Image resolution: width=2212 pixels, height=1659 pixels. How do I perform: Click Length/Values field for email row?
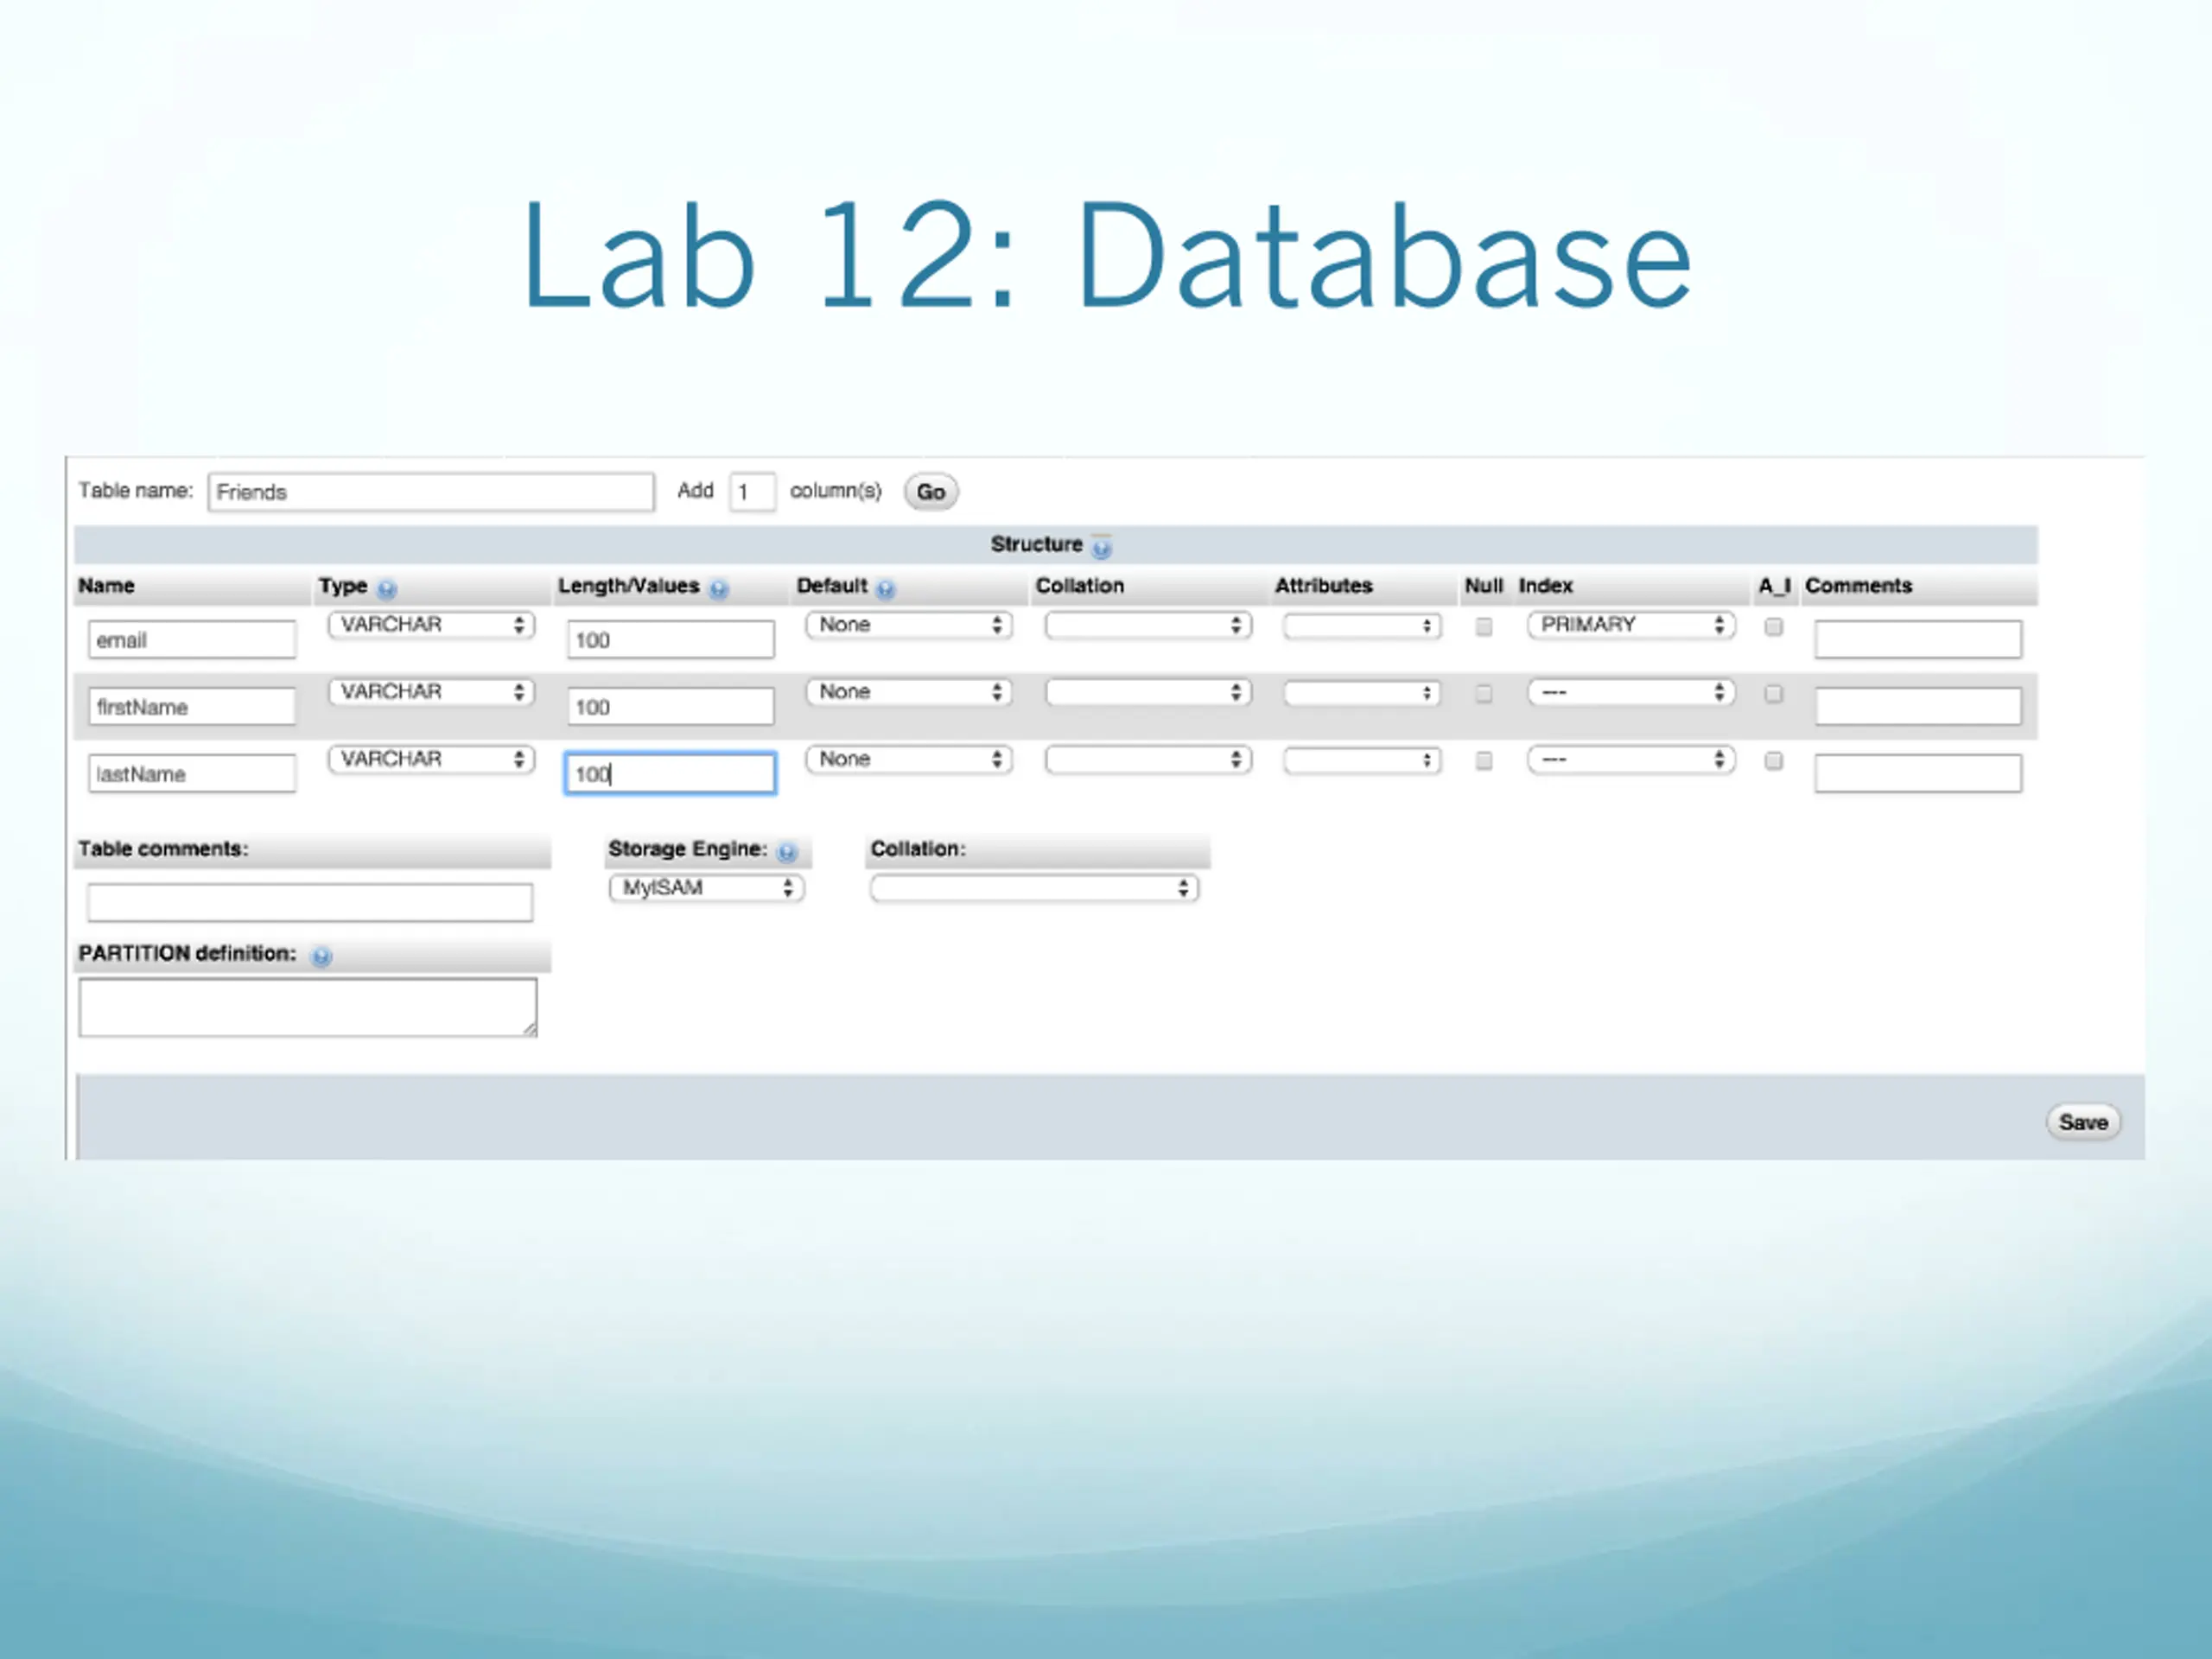coord(670,640)
